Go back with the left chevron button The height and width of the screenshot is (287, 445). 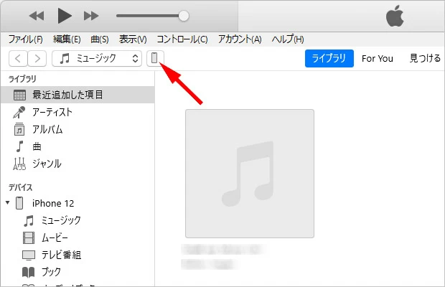pos(17,58)
